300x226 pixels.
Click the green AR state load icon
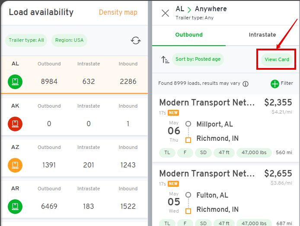15,206
